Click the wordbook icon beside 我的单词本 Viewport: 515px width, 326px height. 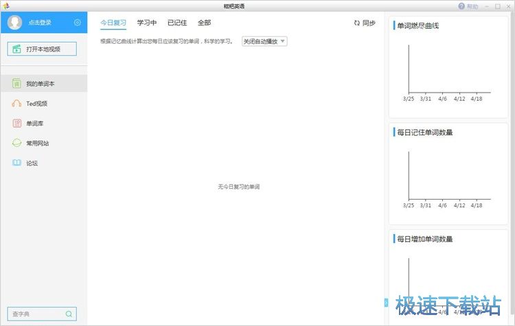coord(16,84)
